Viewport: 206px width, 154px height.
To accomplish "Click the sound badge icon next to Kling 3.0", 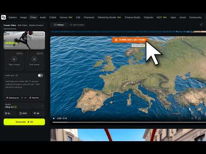I will click(x=15, y=107).
